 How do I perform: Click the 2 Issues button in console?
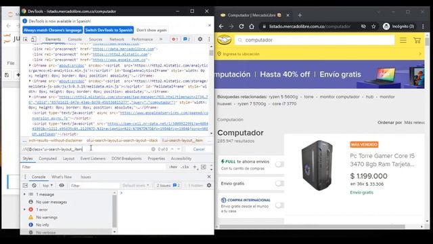pos(168,185)
